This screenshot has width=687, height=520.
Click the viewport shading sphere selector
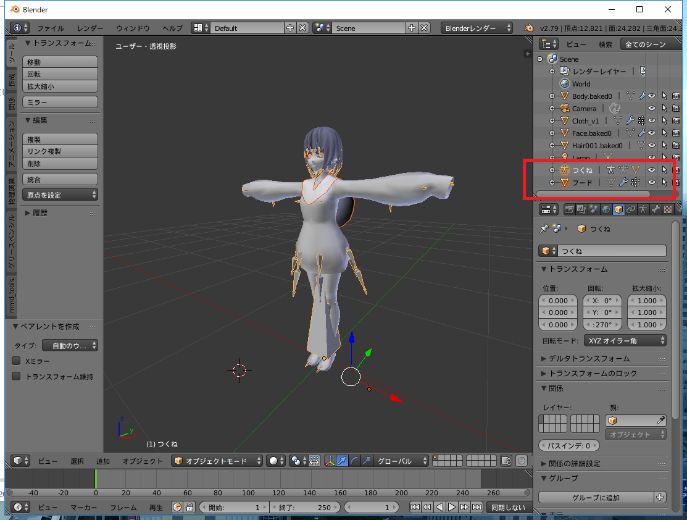click(x=277, y=461)
